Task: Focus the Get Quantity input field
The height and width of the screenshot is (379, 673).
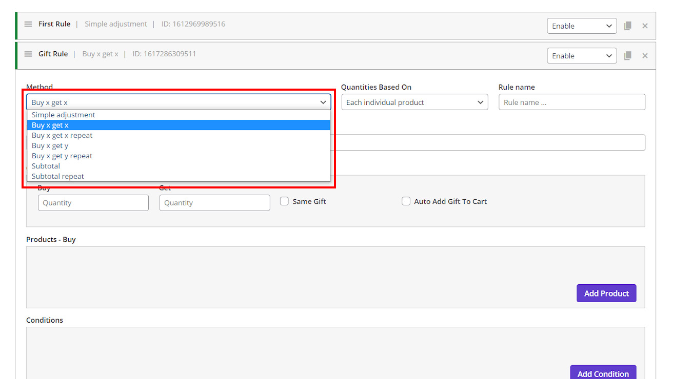Action: (x=214, y=203)
